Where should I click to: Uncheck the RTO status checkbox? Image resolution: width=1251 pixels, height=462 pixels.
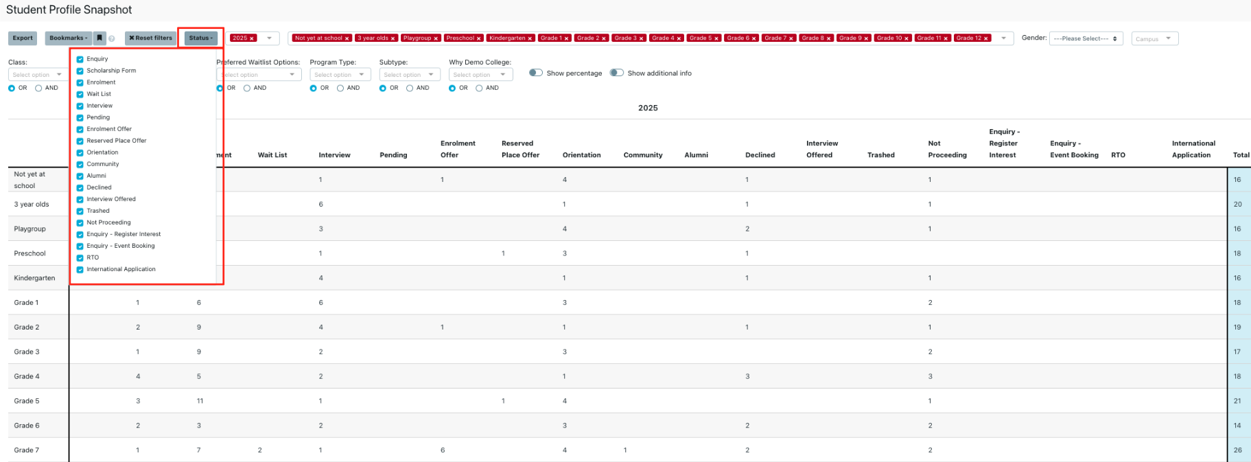point(80,257)
